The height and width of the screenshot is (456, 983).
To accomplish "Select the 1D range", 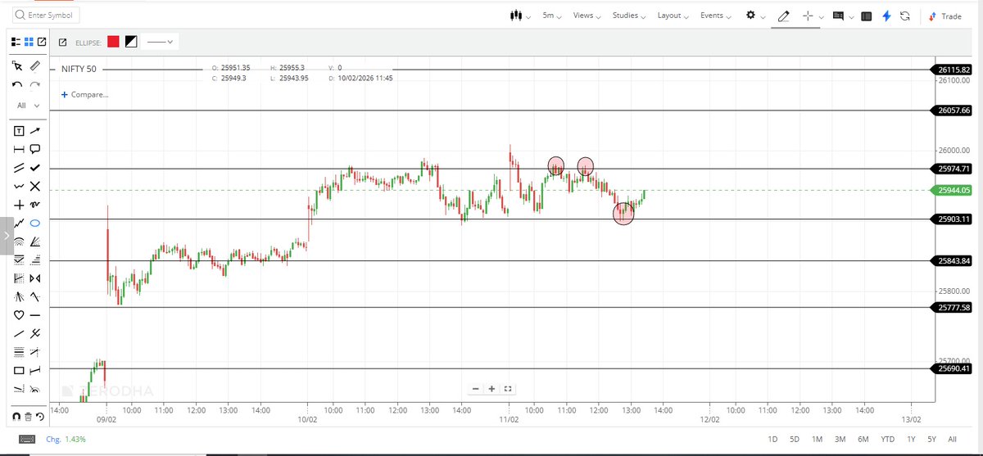I will 772,440.
